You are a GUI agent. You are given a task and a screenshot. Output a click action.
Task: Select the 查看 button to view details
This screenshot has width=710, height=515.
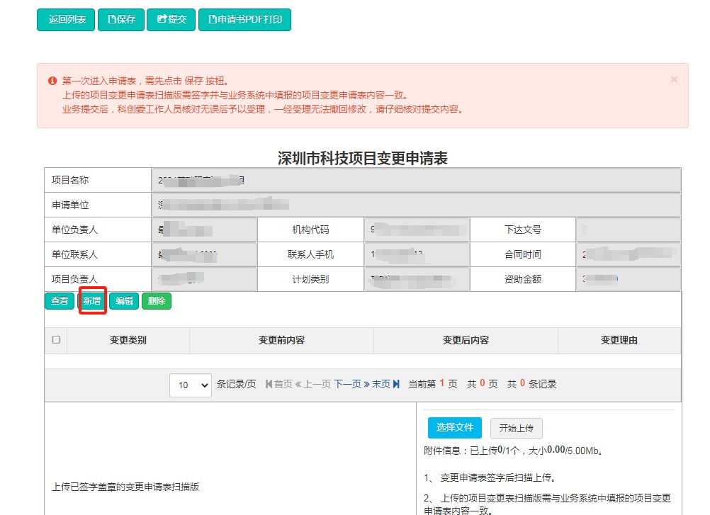pyautogui.click(x=60, y=300)
